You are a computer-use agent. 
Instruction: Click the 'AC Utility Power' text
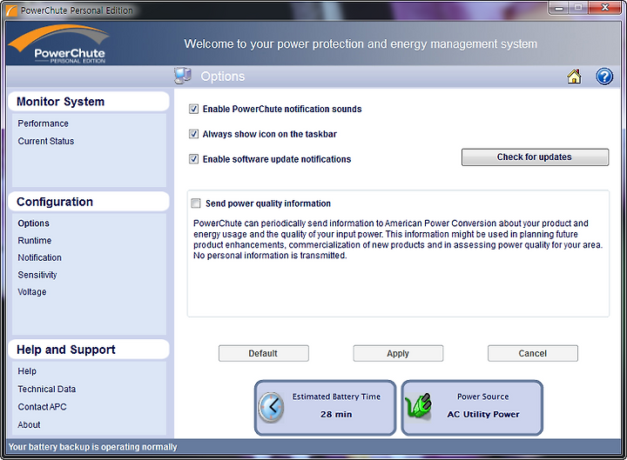click(483, 415)
